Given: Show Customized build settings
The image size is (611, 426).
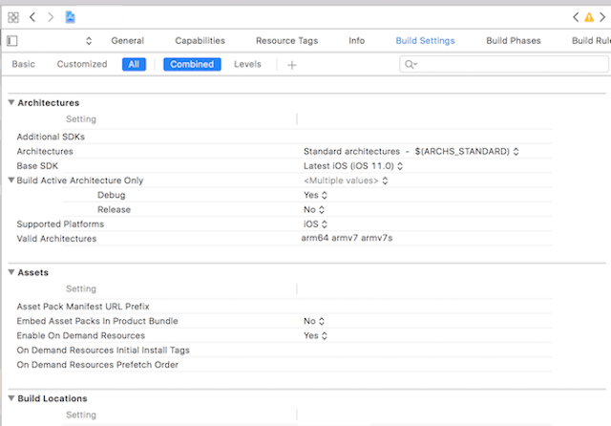Looking at the screenshot, I should coord(82,65).
